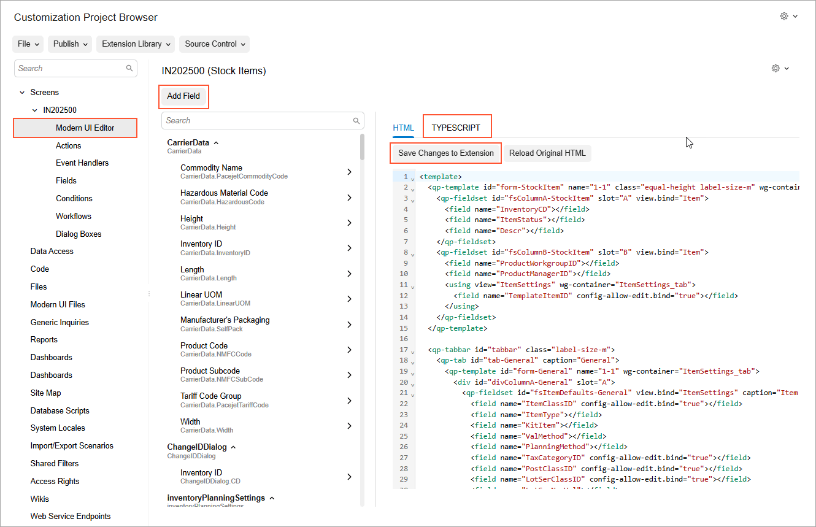Open Database Scripts section
This screenshot has width=816, height=527.
pos(60,411)
